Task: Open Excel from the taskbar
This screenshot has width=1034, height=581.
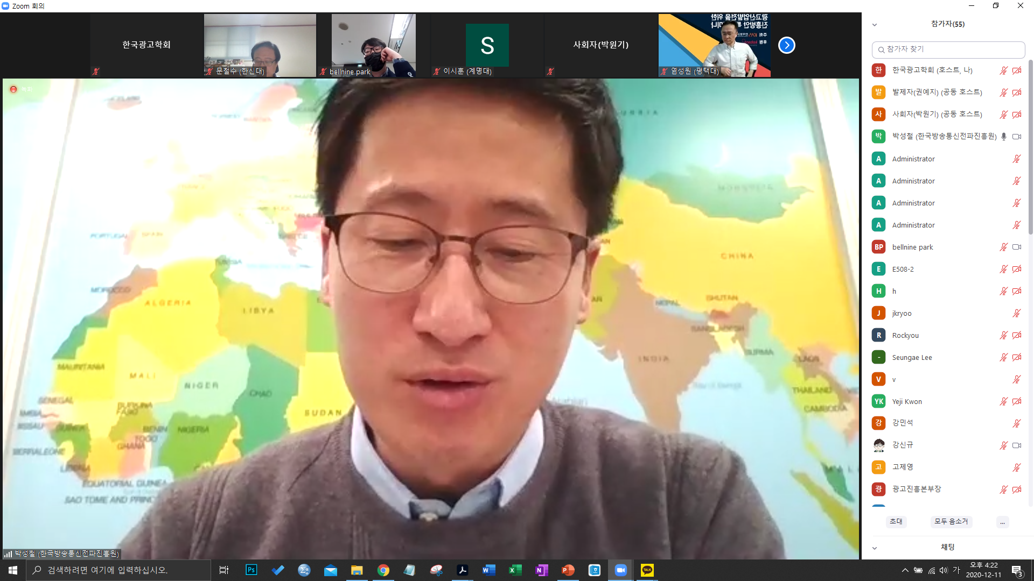Action: click(515, 570)
